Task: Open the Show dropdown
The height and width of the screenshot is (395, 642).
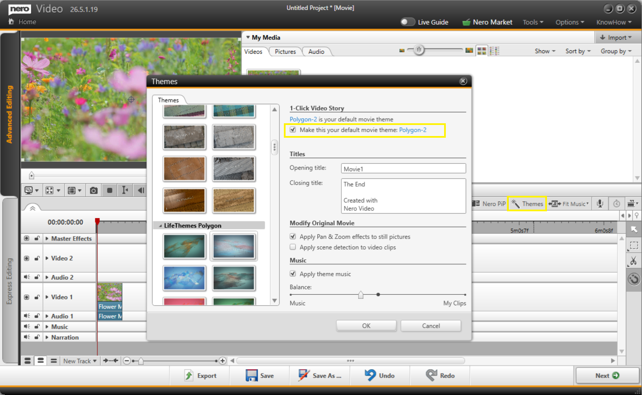Action: [545, 51]
